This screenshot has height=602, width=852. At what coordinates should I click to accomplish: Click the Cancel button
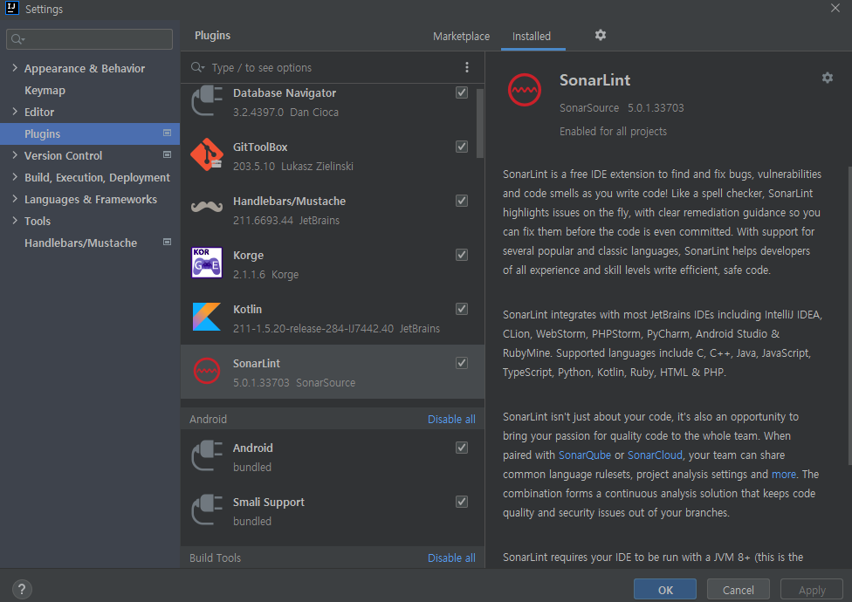(x=738, y=590)
